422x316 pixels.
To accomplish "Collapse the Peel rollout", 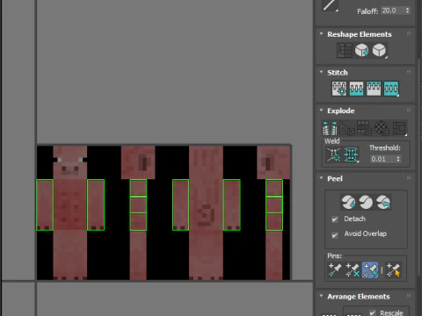I will 322,178.
